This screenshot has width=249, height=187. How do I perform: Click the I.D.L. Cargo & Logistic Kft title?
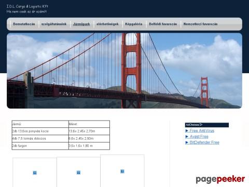click(27, 6)
